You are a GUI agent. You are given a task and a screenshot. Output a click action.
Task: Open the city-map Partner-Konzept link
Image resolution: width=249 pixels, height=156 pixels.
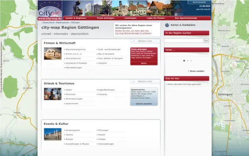coord(133,32)
